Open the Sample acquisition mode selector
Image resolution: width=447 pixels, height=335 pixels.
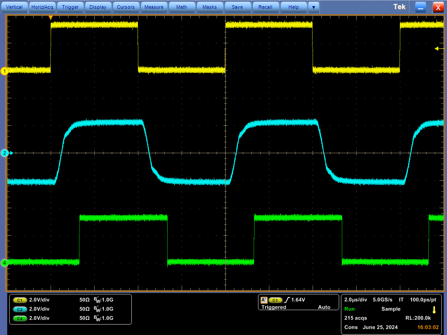click(x=391, y=309)
